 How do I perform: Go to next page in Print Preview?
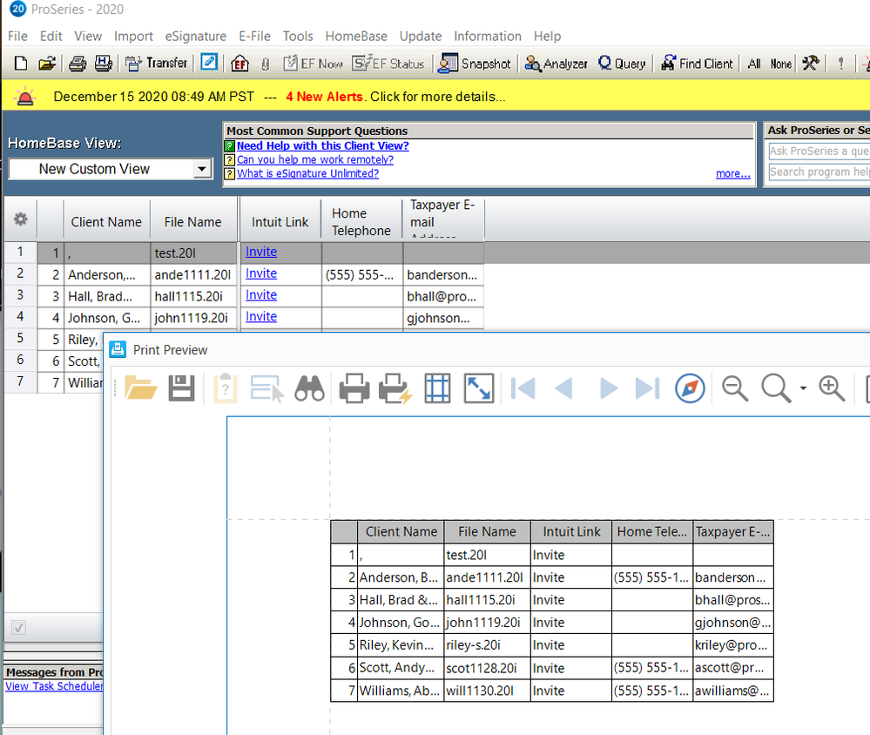coord(608,388)
